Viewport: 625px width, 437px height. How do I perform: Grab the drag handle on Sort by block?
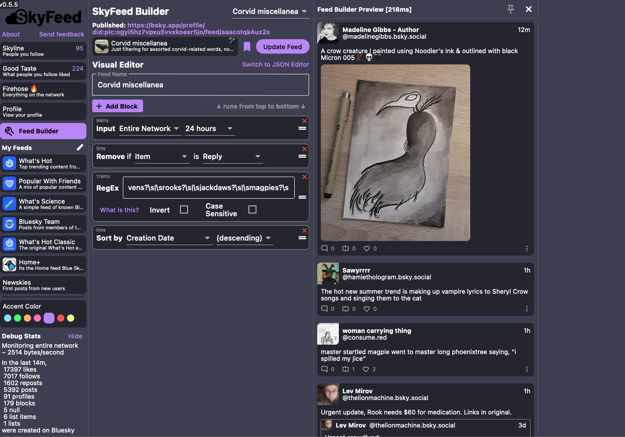point(302,238)
